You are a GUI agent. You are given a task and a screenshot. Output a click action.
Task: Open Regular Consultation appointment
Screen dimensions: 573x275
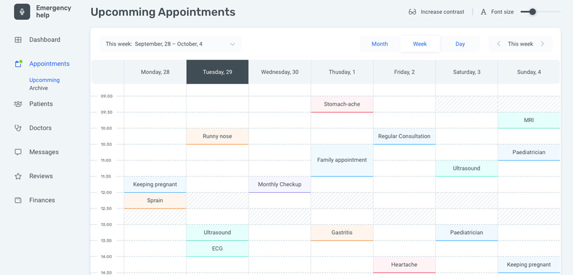click(x=404, y=137)
